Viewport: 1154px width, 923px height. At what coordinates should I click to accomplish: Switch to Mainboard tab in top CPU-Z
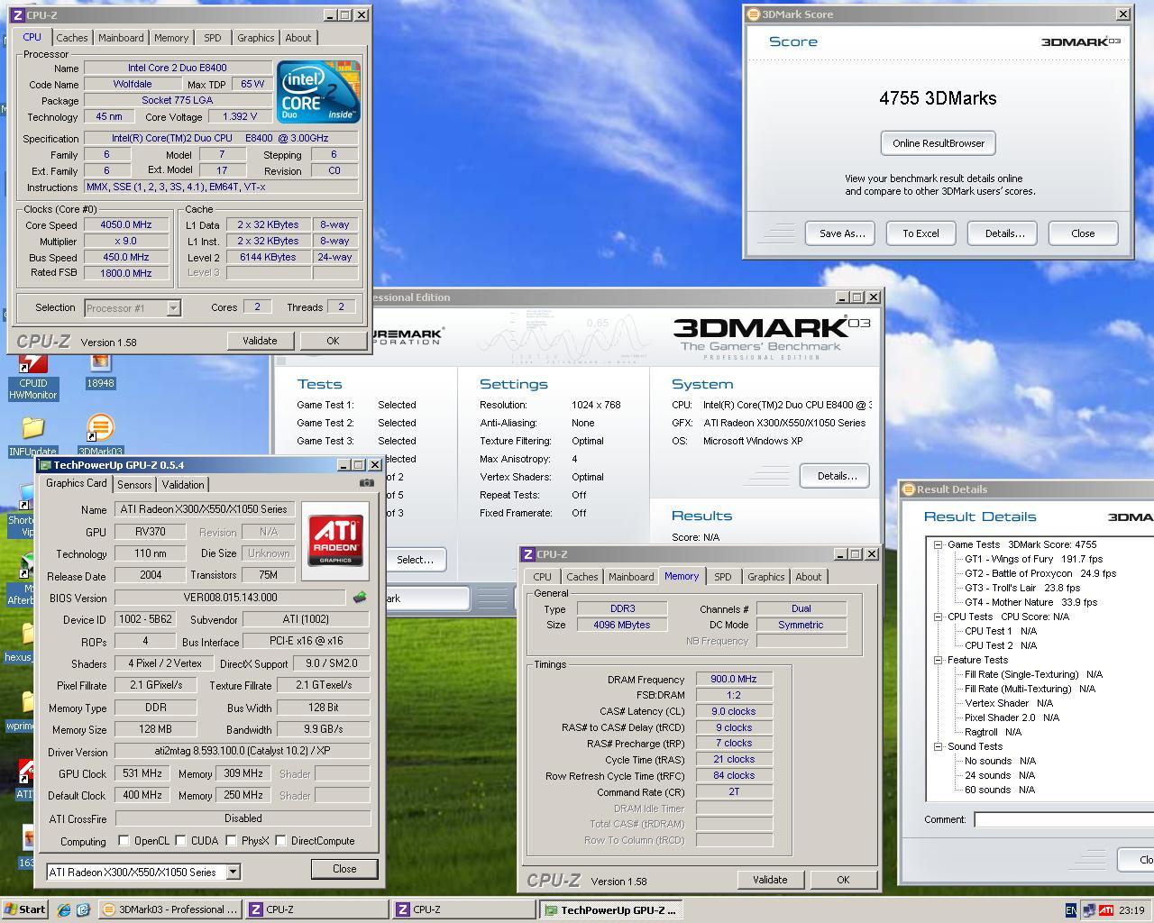tap(121, 38)
